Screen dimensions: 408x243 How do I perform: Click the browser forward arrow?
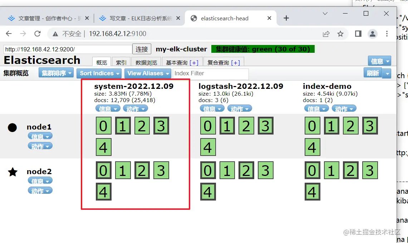(23, 34)
